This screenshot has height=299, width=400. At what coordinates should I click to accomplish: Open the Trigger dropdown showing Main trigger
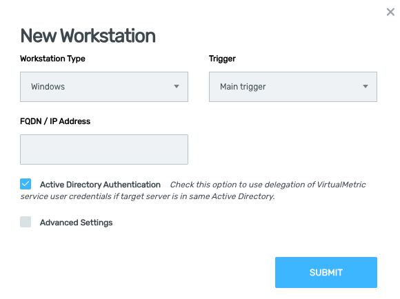(x=293, y=87)
